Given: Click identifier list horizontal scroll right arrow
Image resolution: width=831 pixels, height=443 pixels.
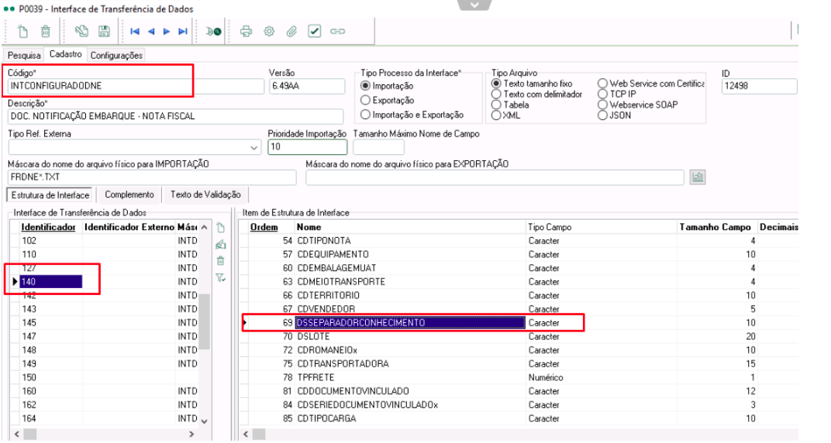Looking at the screenshot, I should pos(191,434).
